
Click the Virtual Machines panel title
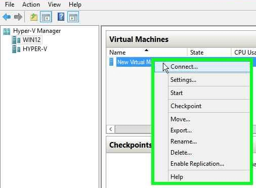[x=139, y=39]
